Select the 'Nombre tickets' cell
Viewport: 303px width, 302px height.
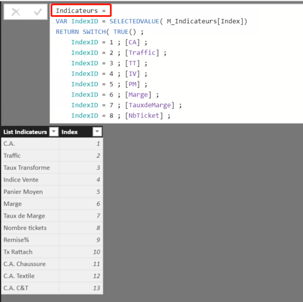[30, 228]
